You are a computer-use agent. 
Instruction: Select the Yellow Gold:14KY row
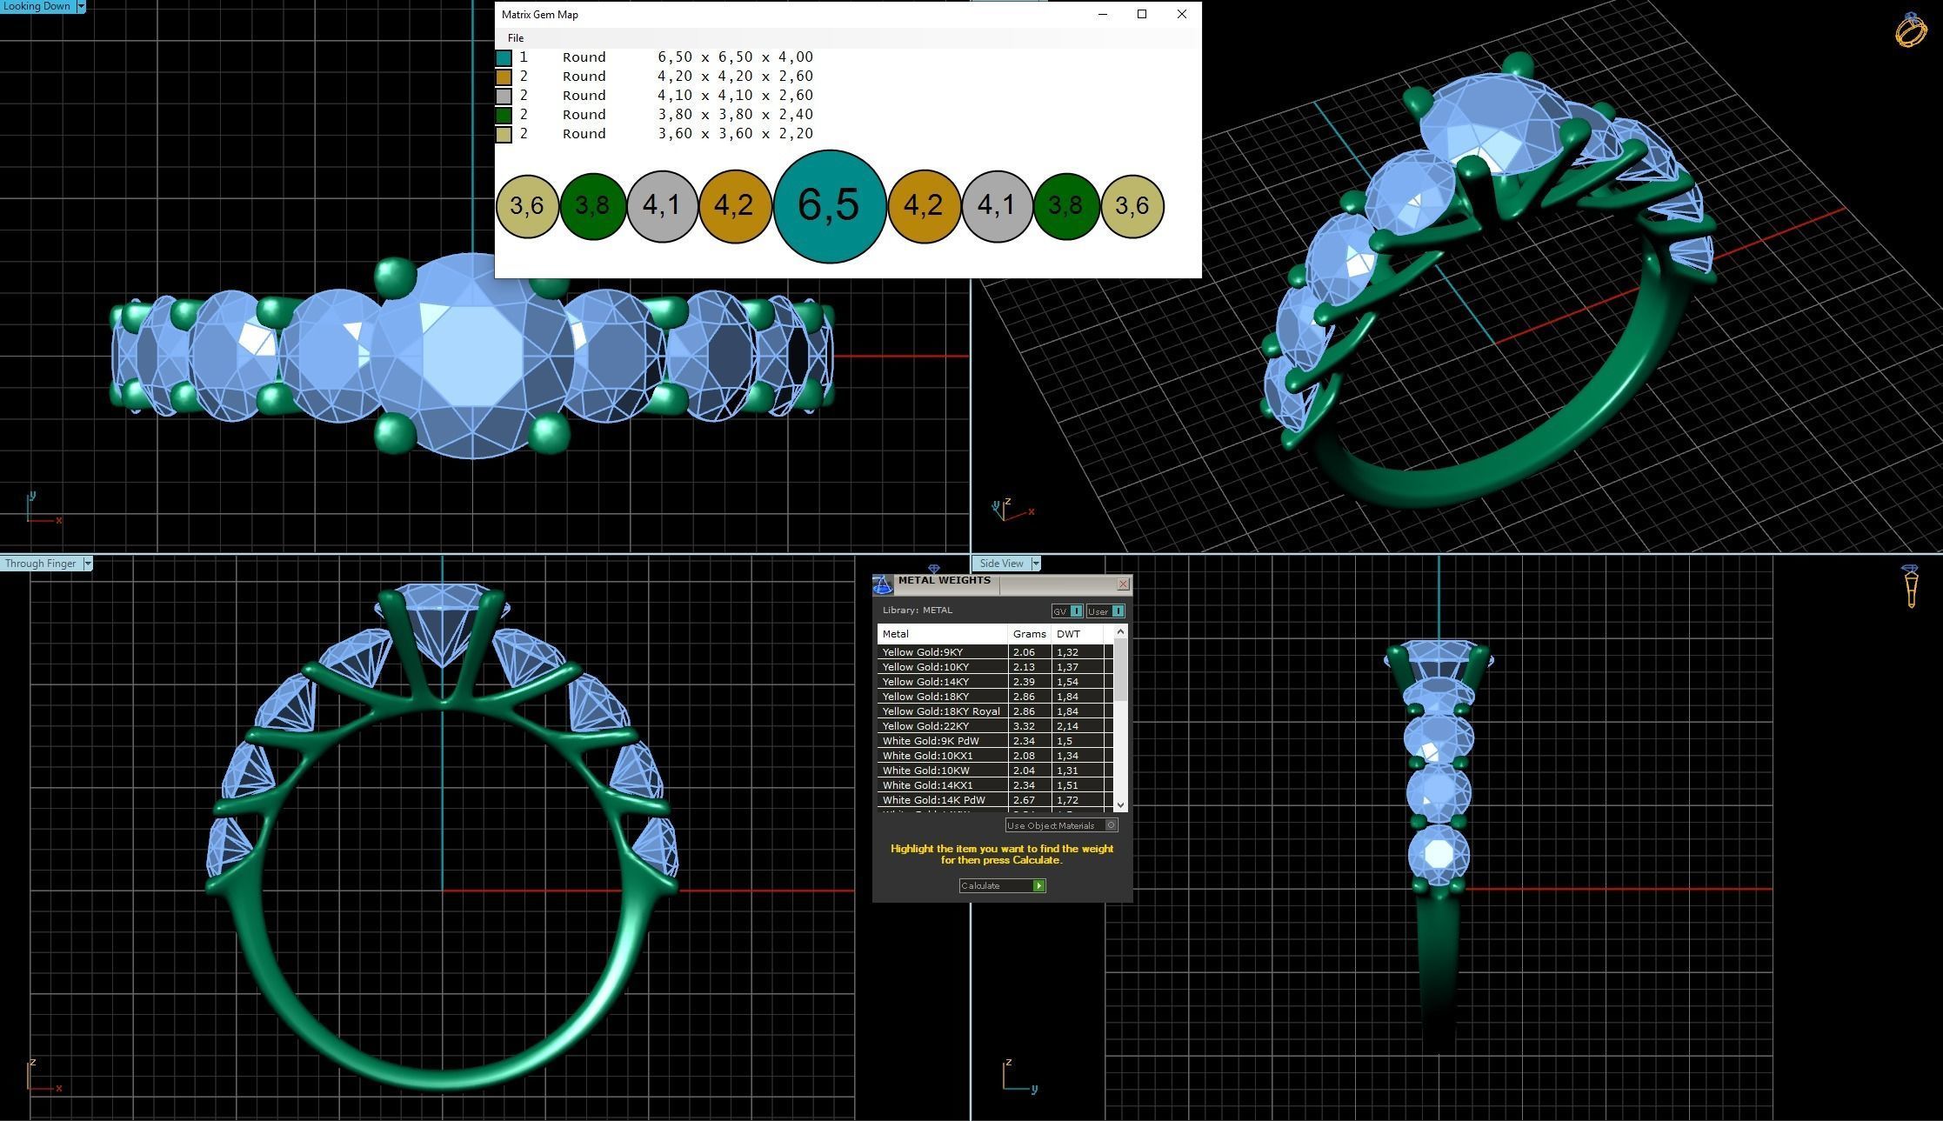tap(995, 682)
